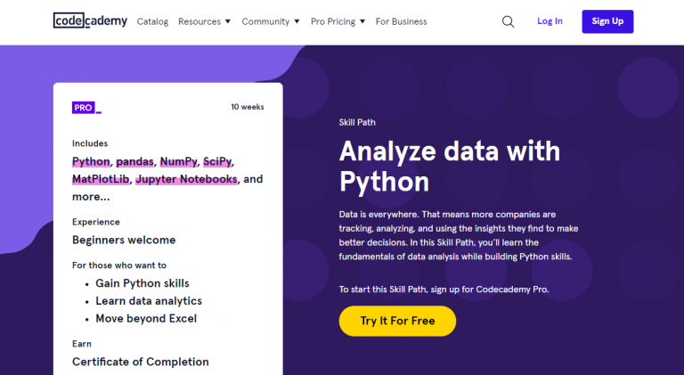This screenshot has width=684, height=375.
Task: Select the Jupyter Notebooks skill tag
Action: 186,179
